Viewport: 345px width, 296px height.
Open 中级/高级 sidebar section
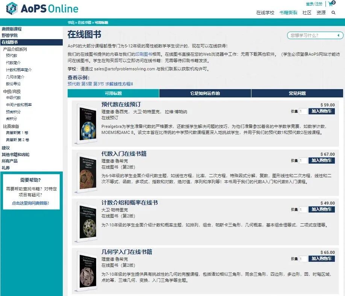[12, 92]
